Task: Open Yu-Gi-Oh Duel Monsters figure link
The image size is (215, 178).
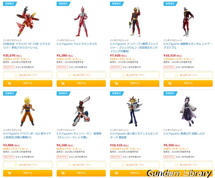Action: pyautogui.click(x=134, y=135)
